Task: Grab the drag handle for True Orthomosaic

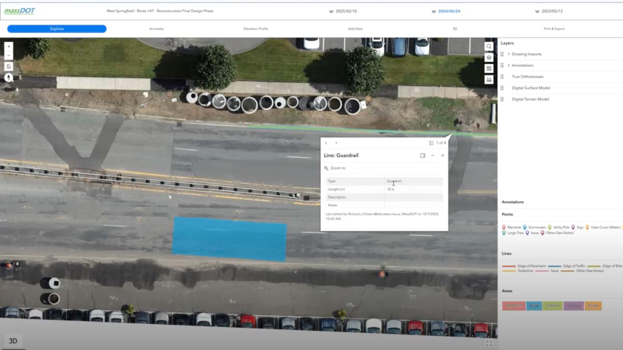Action: (x=502, y=77)
